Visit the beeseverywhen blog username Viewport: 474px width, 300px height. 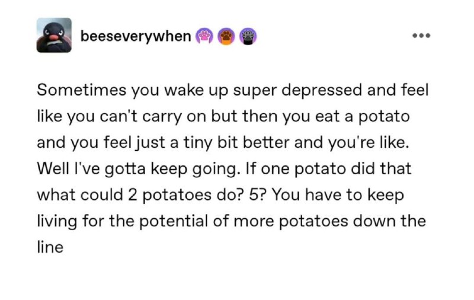click(136, 36)
